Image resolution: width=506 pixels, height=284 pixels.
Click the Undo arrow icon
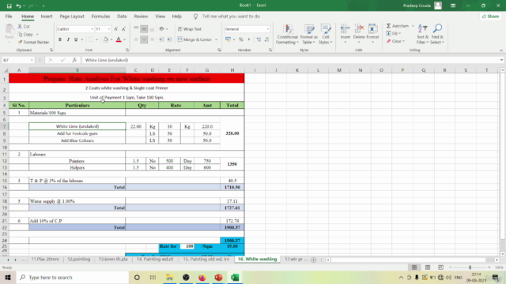click(x=18, y=6)
